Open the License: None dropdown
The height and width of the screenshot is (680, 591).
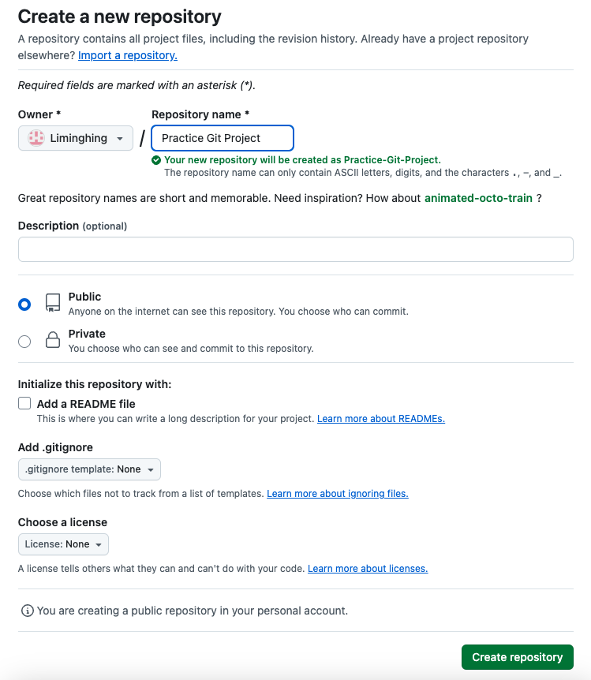tap(63, 544)
